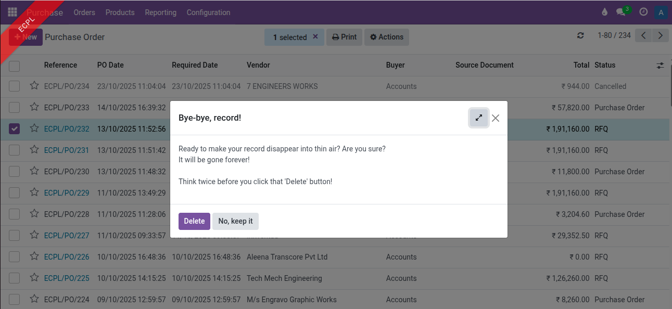Select the ECPL/PO/225 row checkbox
The height and width of the screenshot is (309, 672).
coord(15,278)
